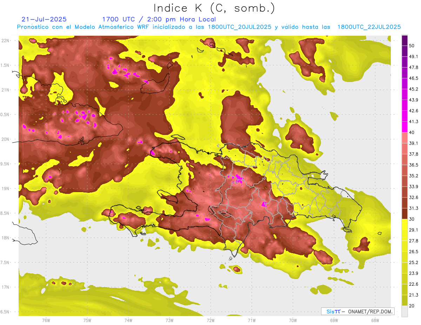
Task: Click the colorbar value '21.3'
Action: (414, 295)
